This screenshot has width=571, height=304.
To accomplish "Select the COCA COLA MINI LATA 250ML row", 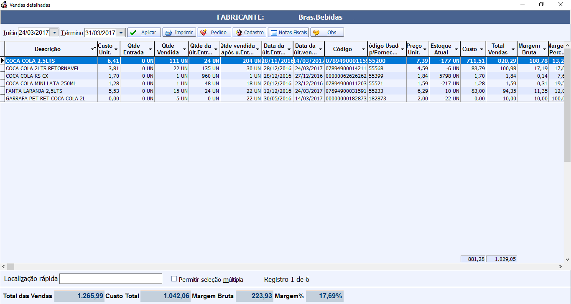I will pos(285,83).
